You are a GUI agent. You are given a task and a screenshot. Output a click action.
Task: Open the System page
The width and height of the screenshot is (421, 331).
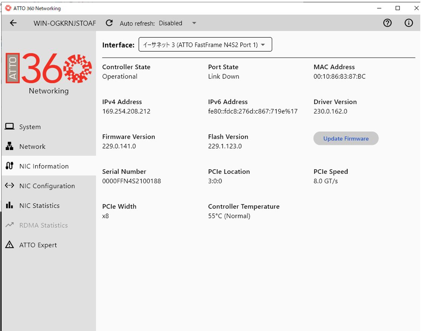click(x=49, y=127)
